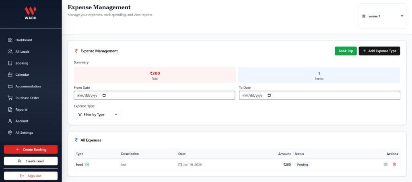Click the Calendar icon in the sidebar
This screenshot has width=412, height=182.
(x=10, y=75)
